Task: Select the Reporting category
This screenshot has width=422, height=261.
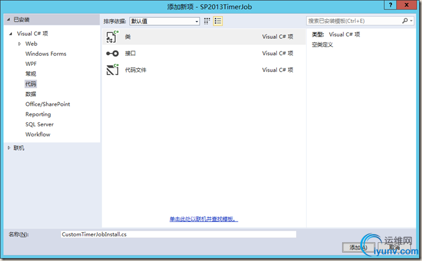Action: [x=38, y=114]
